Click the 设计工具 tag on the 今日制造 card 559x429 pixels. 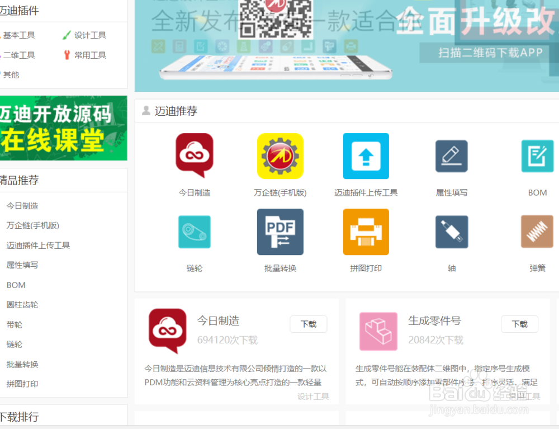click(314, 396)
